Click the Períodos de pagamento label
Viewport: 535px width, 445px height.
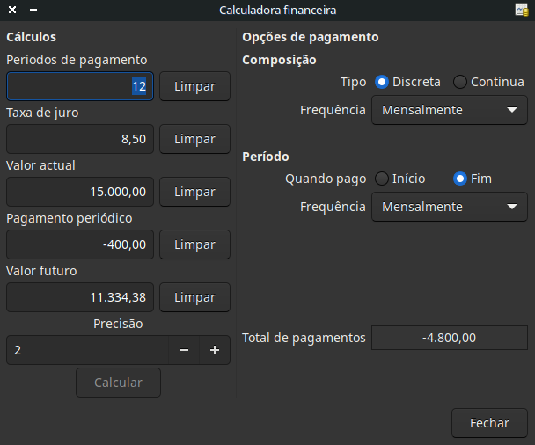coord(77,60)
